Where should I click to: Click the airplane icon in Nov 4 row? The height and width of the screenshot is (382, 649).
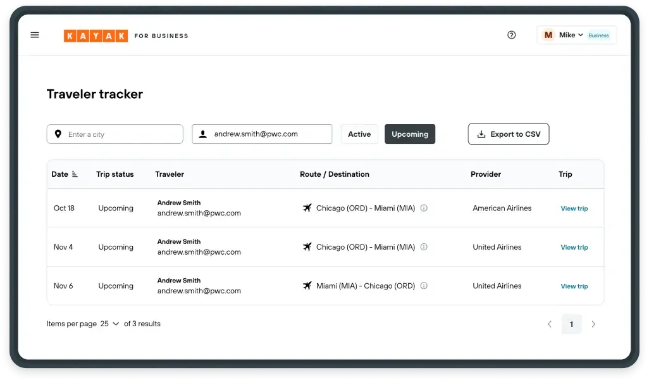pyautogui.click(x=307, y=247)
